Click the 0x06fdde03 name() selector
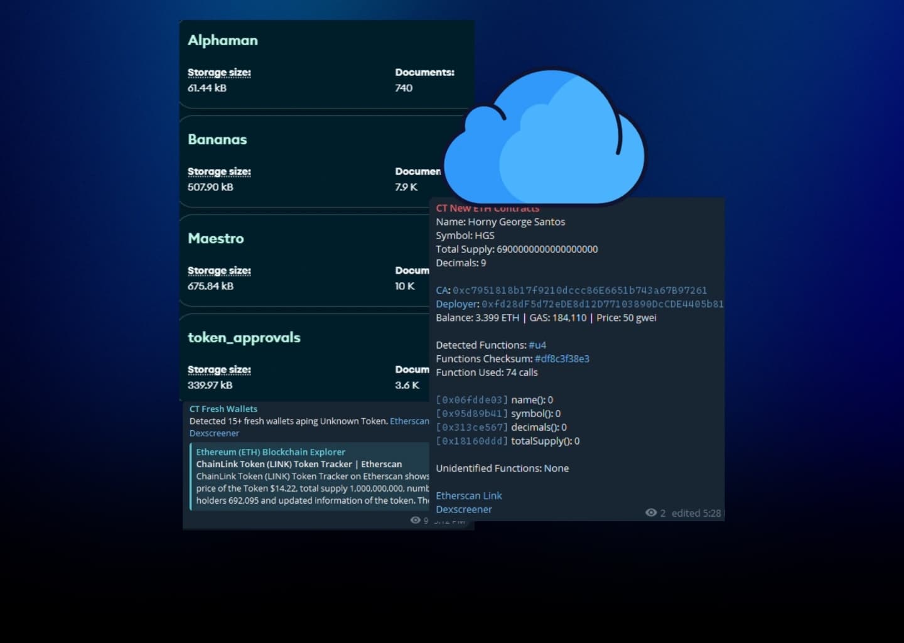 click(471, 400)
